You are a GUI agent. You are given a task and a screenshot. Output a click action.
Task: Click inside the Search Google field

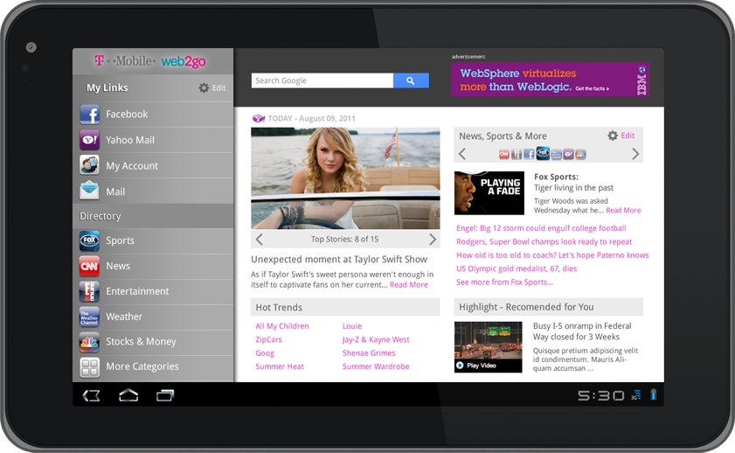[322, 80]
